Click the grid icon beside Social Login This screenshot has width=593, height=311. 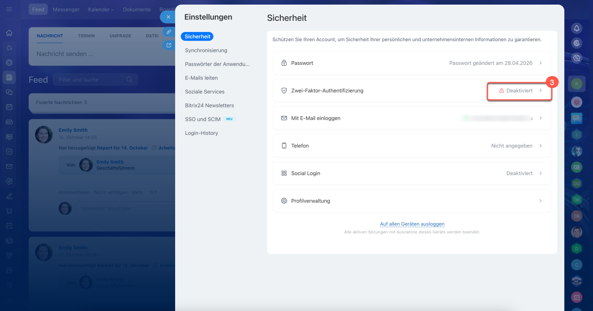284,173
